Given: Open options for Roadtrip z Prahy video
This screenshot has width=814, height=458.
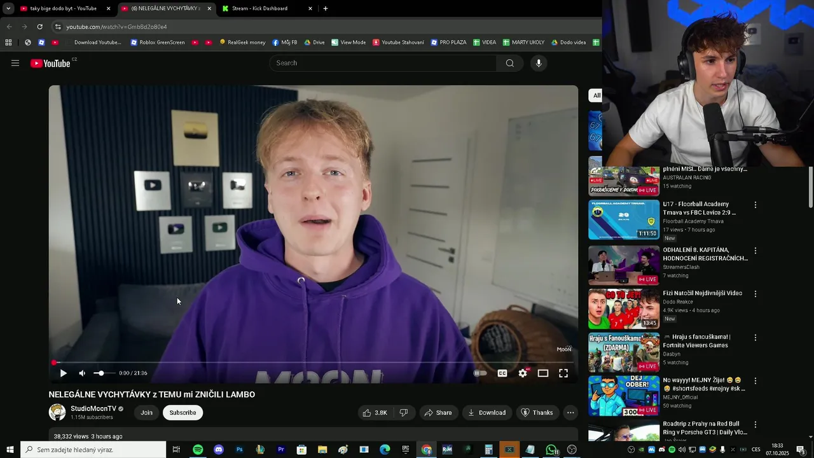Looking at the screenshot, I should pyautogui.click(x=755, y=424).
